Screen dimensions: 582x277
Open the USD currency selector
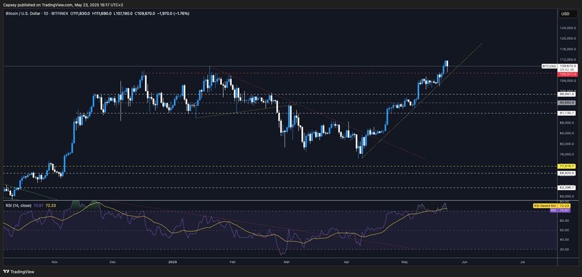565,13
